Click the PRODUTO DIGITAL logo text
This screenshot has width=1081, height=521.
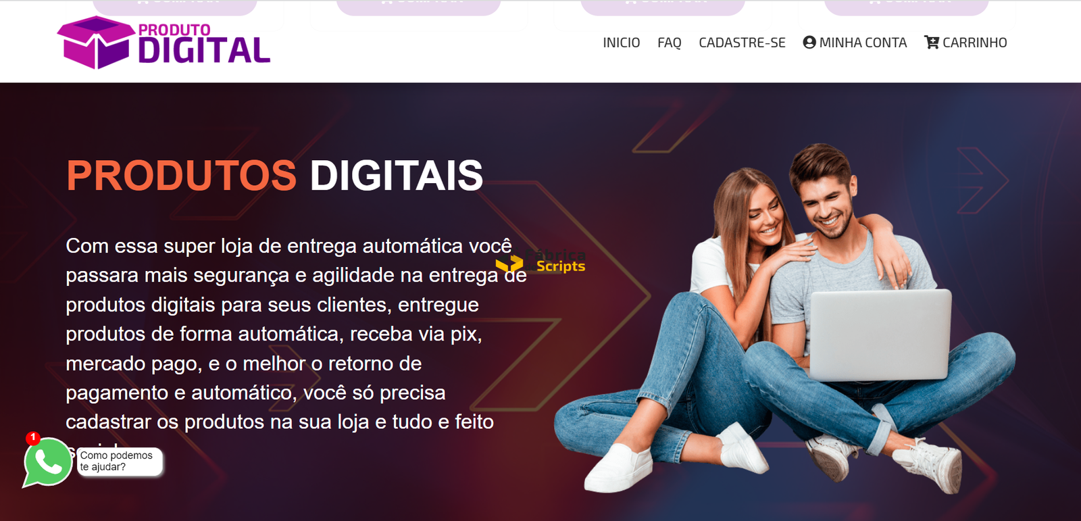click(204, 45)
